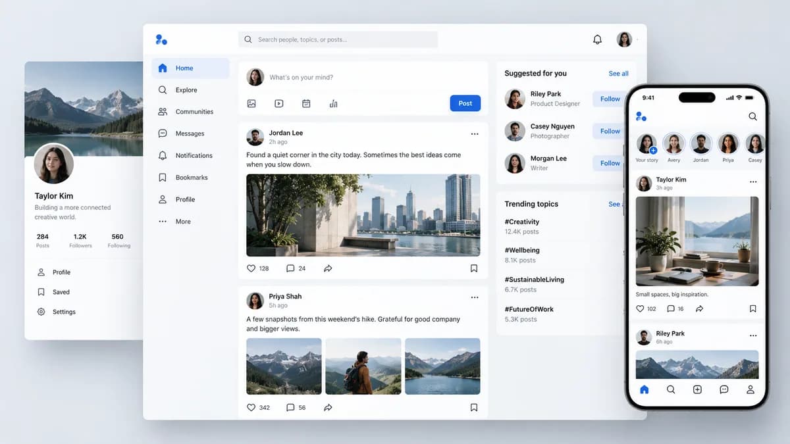Follow Morgan Lee

coord(610,163)
